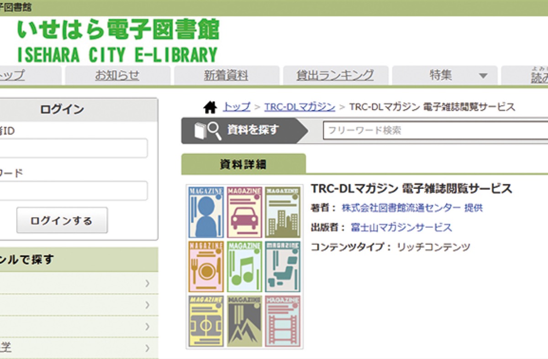Click the orange dining plate magazine cover
The height and width of the screenshot is (359, 548).
tap(206, 267)
